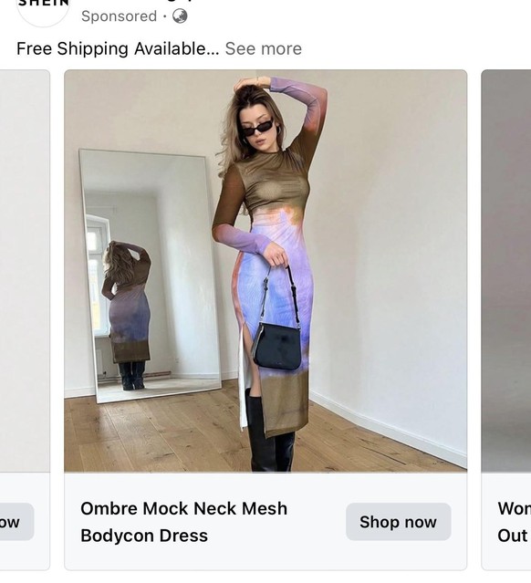Click the Free Shipping Available caption text
This screenshot has width=531, height=583.
pos(118,48)
